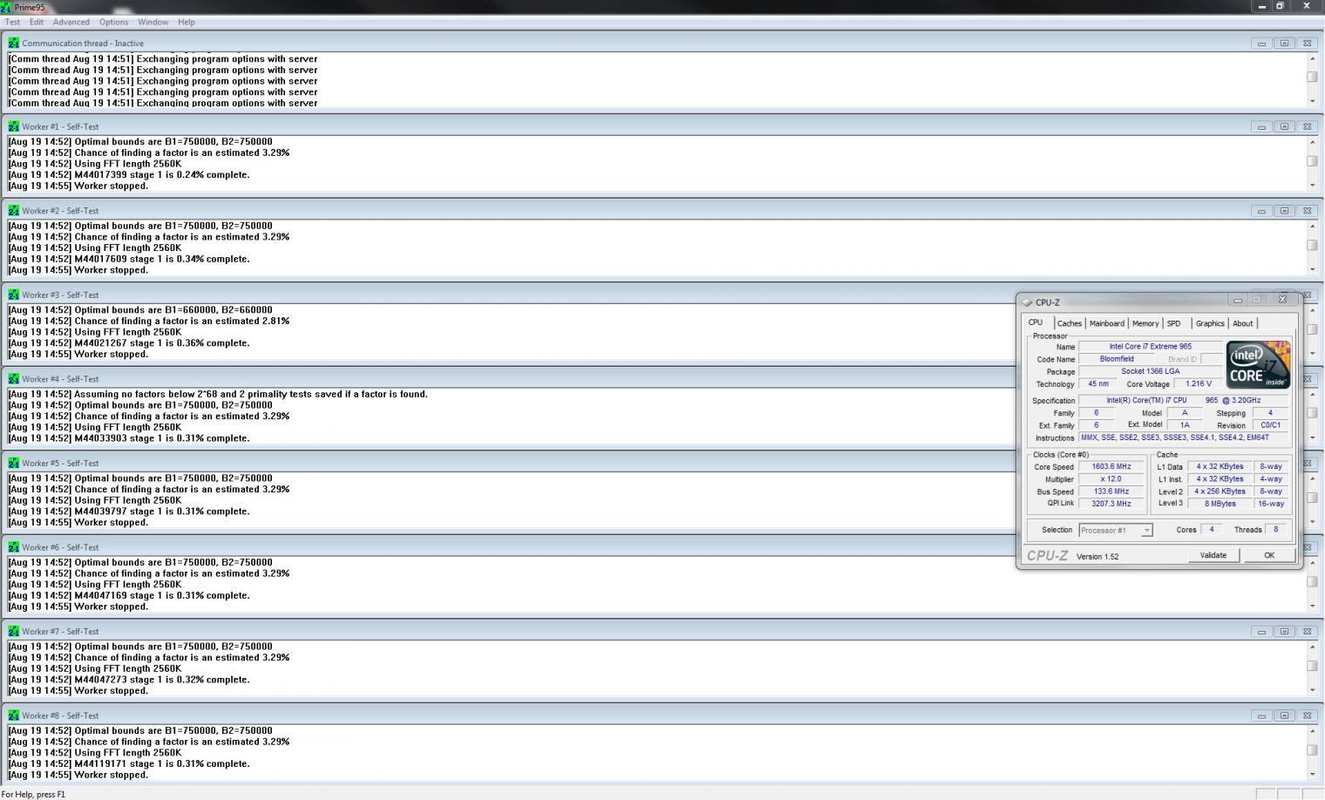Viewport: 1325px width, 800px height.
Task: Click Worker #4 line about factors below 2^68
Action: tap(218, 394)
